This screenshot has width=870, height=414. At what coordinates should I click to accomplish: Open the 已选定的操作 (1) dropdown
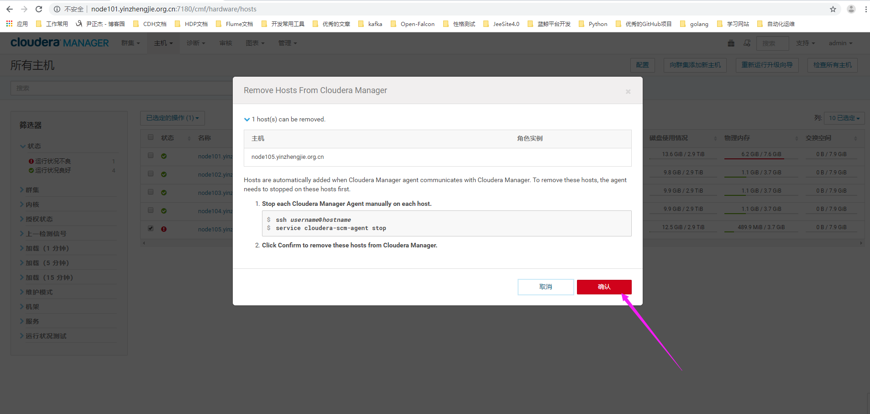point(173,118)
